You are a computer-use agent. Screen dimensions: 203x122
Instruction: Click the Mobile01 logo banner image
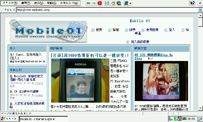click(48, 31)
